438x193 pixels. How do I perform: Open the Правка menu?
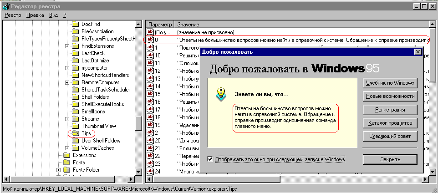(x=35, y=15)
